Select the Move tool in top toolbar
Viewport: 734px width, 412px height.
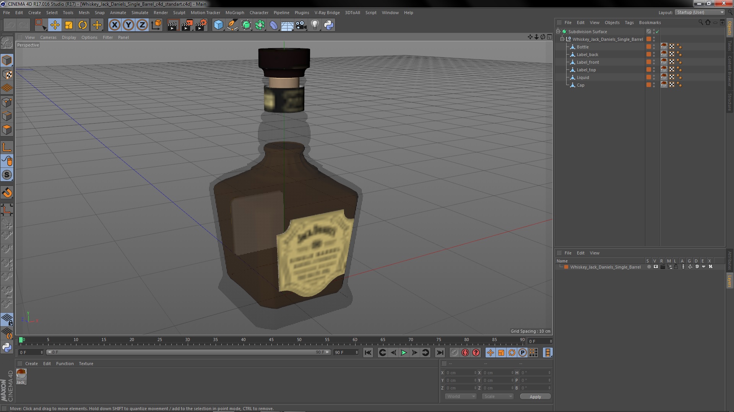click(x=55, y=25)
